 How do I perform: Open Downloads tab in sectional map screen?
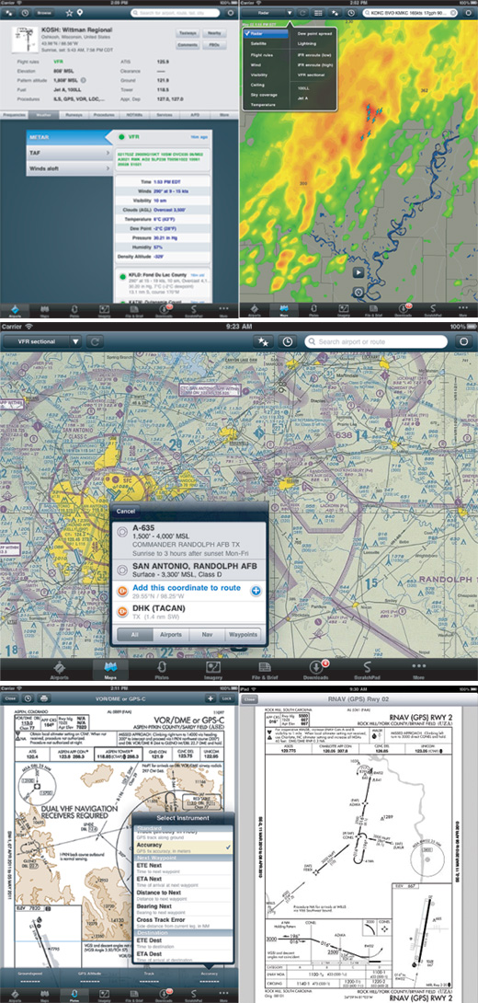(x=315, y=668)
